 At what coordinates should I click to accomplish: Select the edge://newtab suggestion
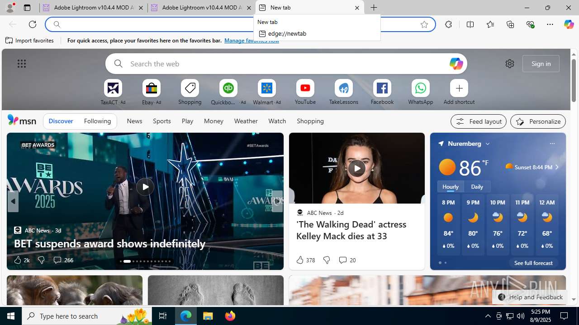(317, 33)
